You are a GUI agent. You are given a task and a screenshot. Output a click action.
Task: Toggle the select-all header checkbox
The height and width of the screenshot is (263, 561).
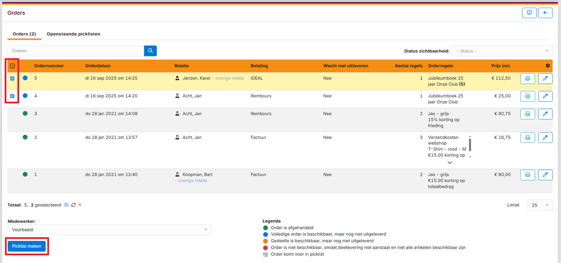[x=12, y=66]
